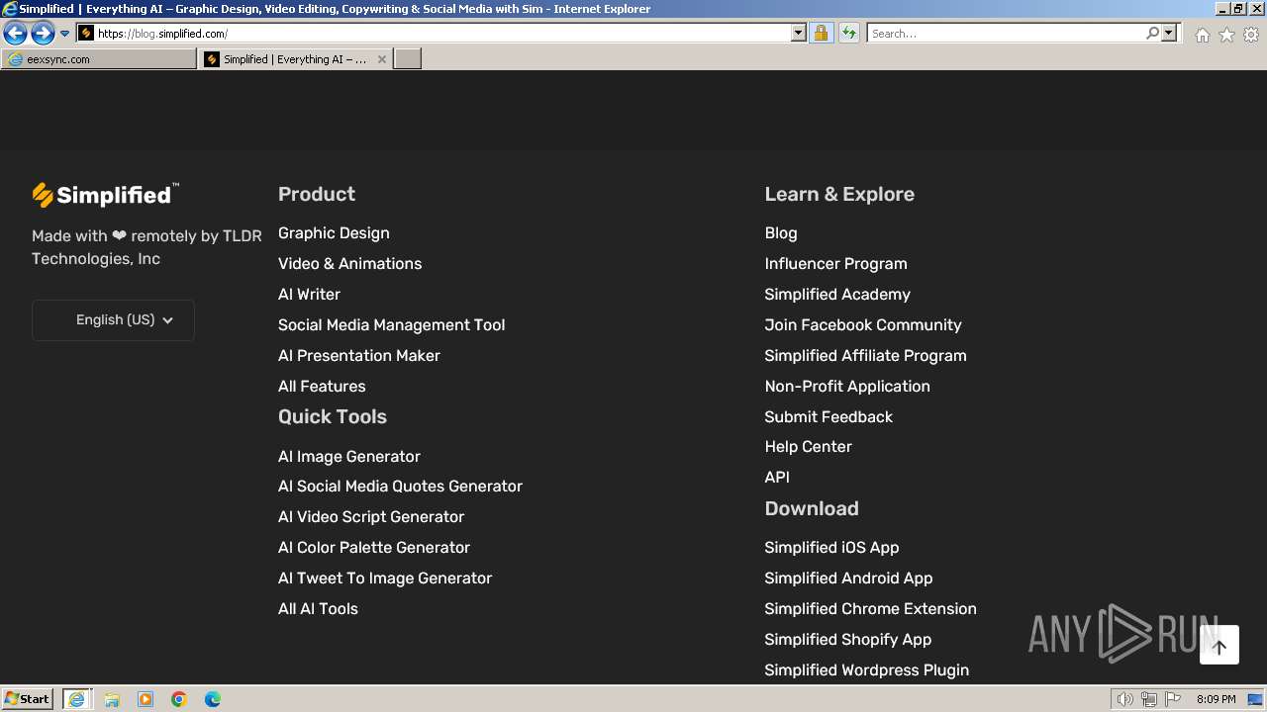Open Submit Feedback link

click(x=828, y=417)
